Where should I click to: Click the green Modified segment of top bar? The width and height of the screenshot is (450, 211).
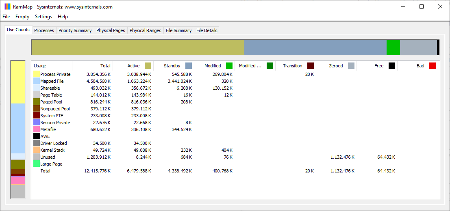point(393,47)
